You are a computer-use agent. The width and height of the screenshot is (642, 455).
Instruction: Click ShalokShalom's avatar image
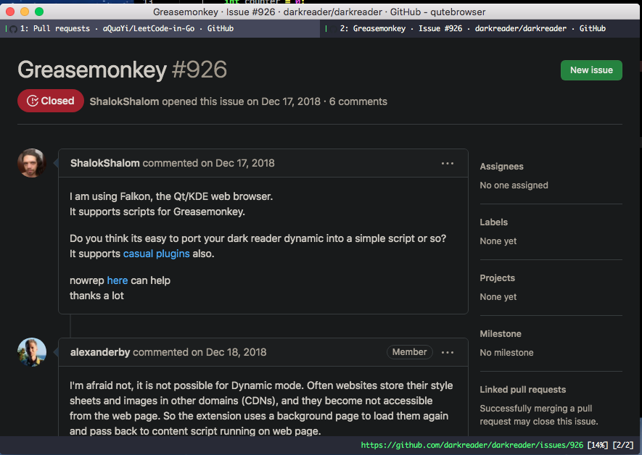(x=31, y=162)
